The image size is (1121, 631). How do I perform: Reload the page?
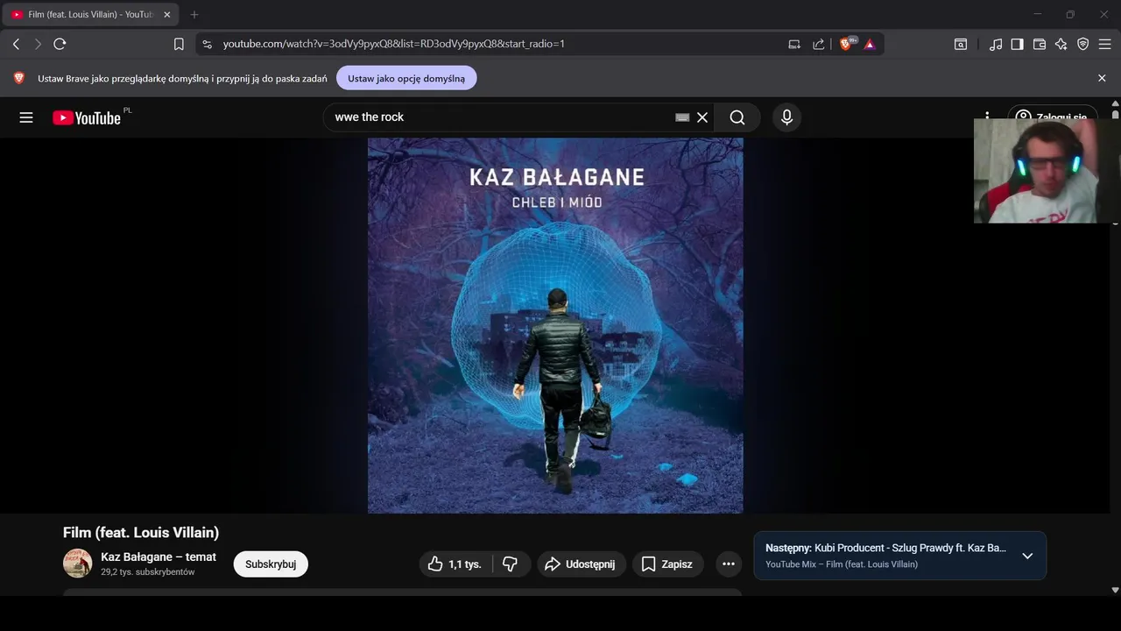[60, 44]
